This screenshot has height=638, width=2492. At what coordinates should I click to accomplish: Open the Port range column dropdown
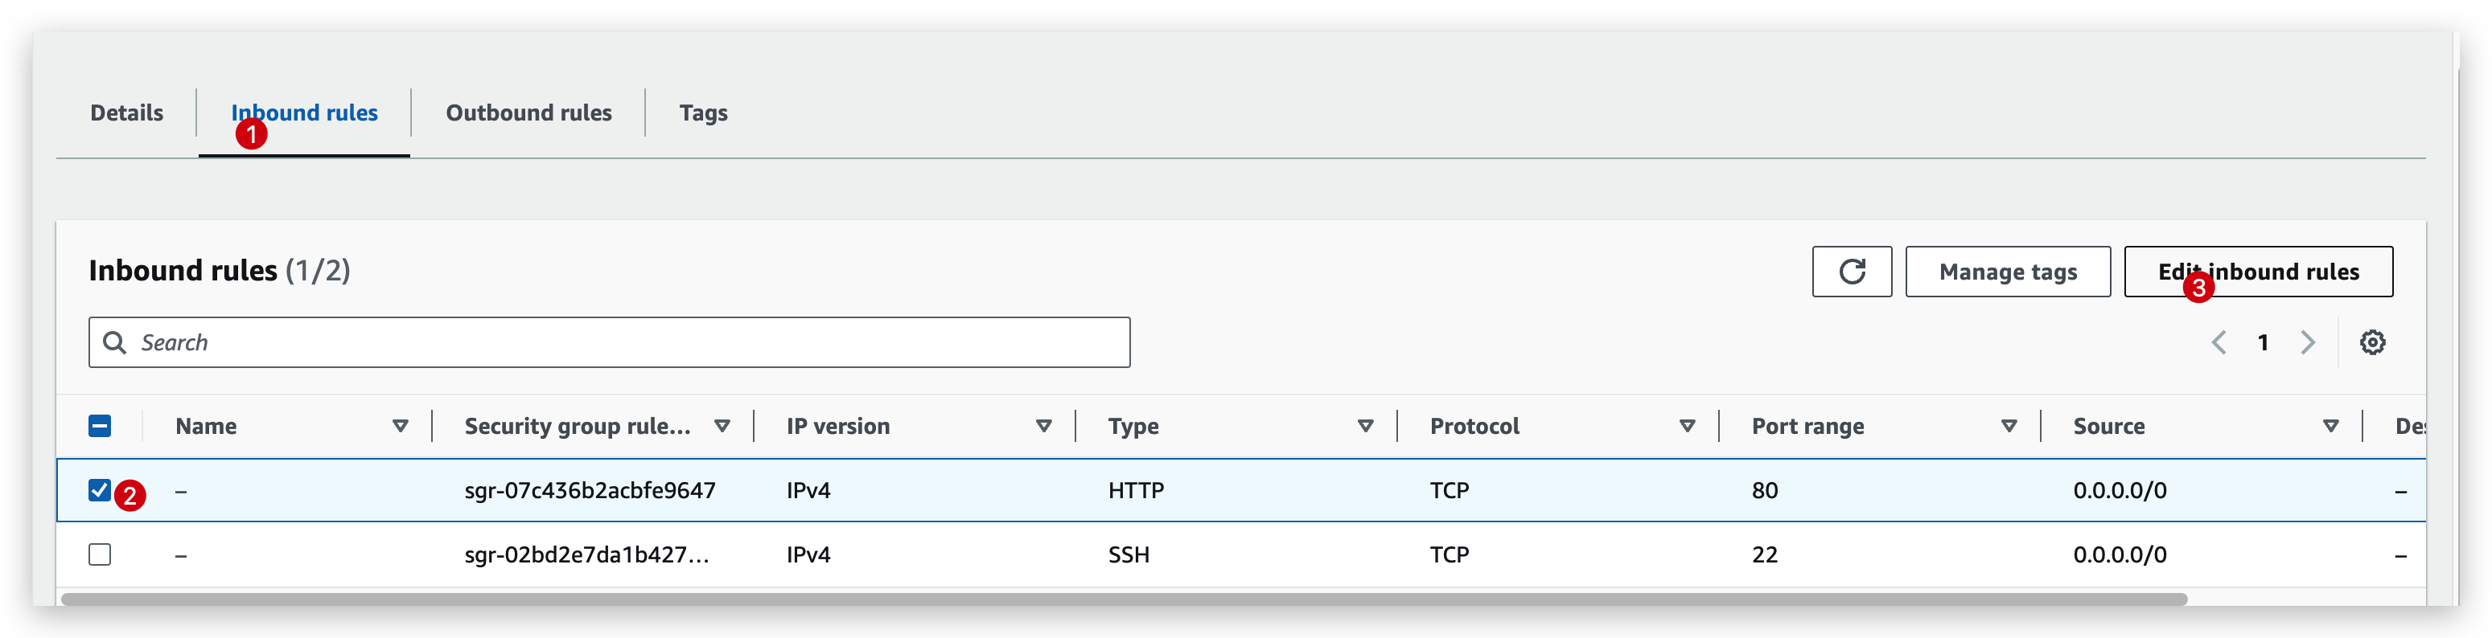[2010, 425]
